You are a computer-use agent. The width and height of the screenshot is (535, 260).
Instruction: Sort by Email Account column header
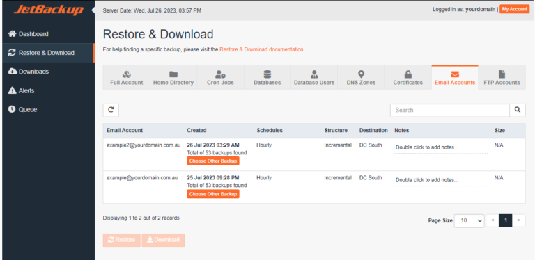click(x=125, y=130)
